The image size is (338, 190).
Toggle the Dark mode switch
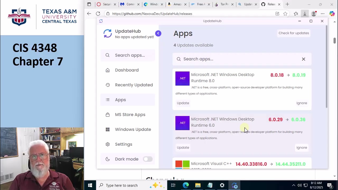pos(148,159)
